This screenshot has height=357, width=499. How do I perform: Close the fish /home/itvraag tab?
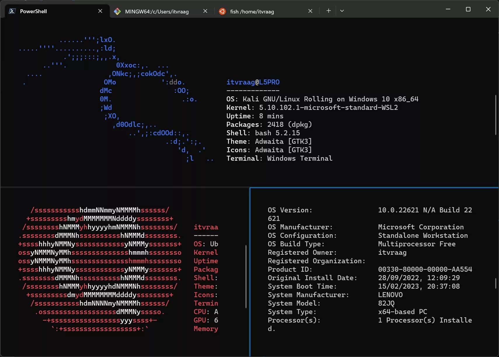point(310,11)
